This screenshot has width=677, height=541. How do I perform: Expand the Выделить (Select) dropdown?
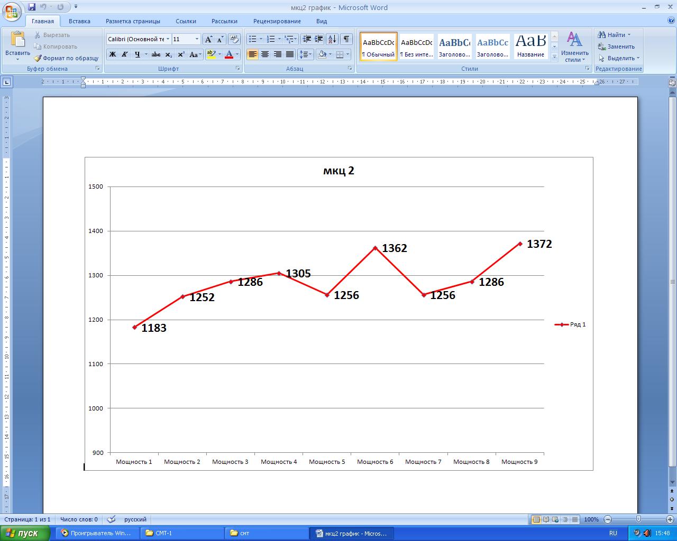pyautogui.click(x=620, y=58)
